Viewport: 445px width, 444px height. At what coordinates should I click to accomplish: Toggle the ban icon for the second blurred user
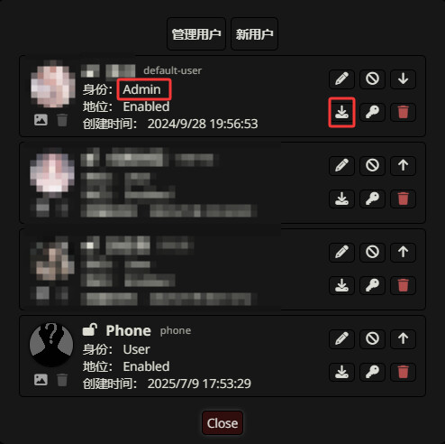372,166
